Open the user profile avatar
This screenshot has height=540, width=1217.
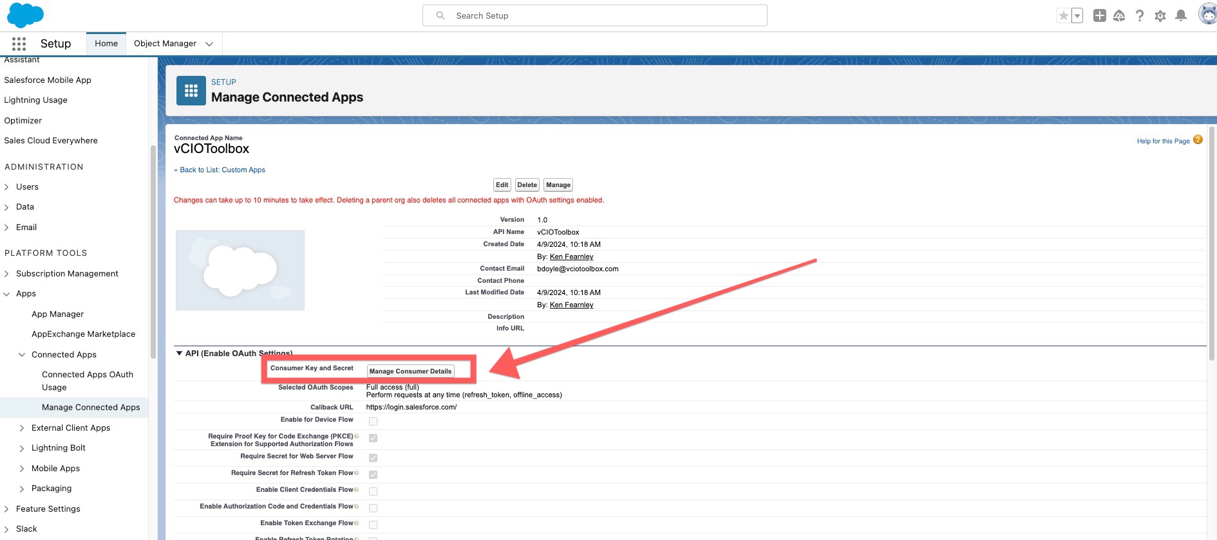(x=1207, y=14)
